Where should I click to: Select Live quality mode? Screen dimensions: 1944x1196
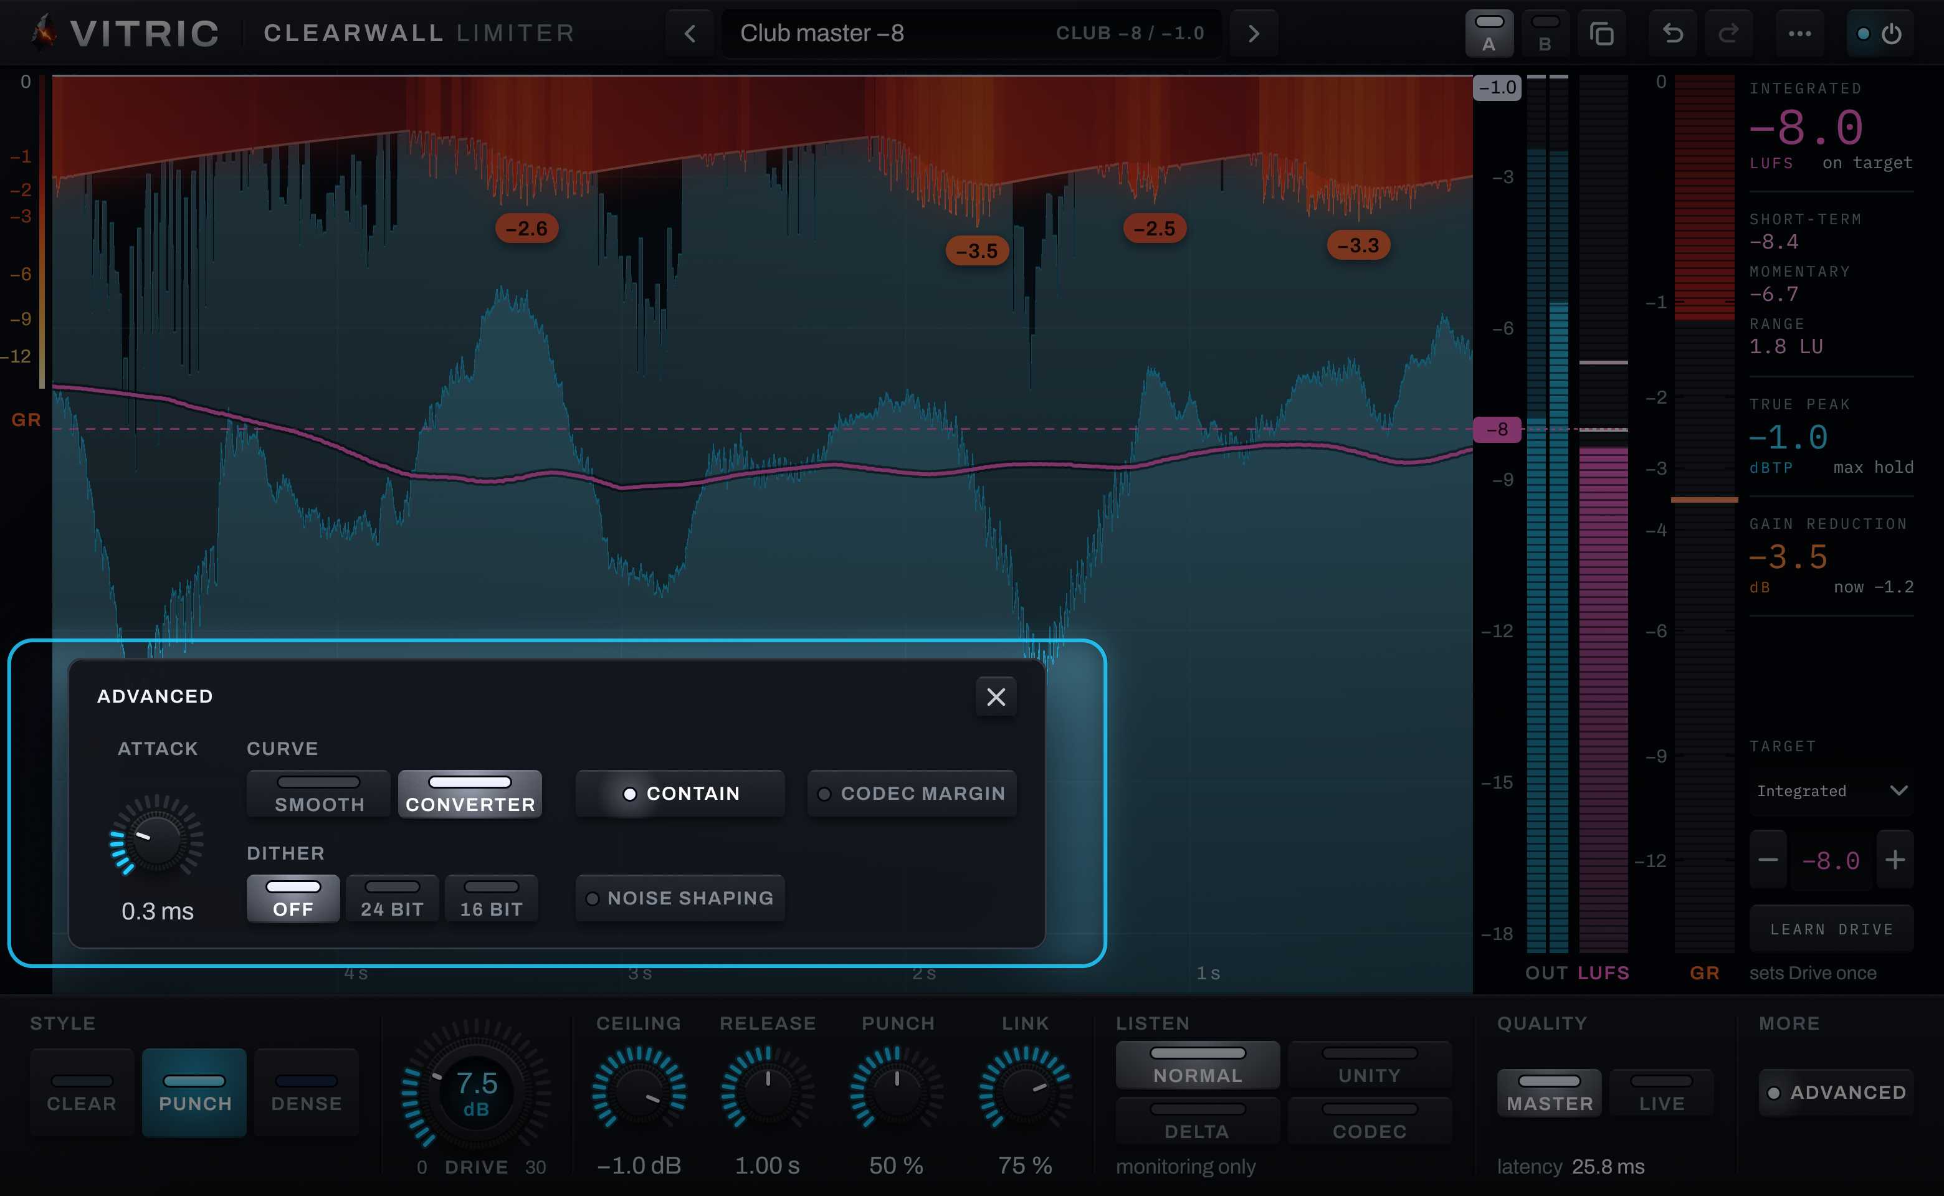click(x=1662, y=1093)
